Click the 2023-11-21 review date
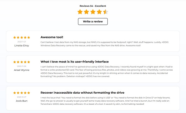Viewport: 186px width, 113px height. point(22,42)
